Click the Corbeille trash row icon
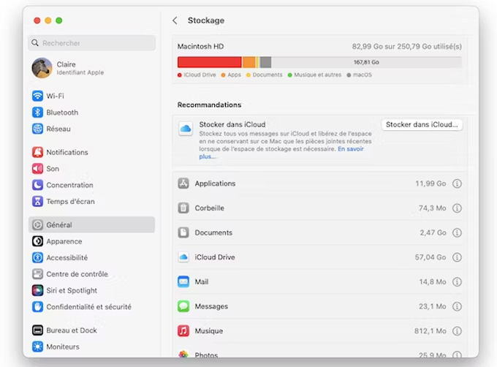The height and width of the screenshot is (367, 497). pos(183,208)
